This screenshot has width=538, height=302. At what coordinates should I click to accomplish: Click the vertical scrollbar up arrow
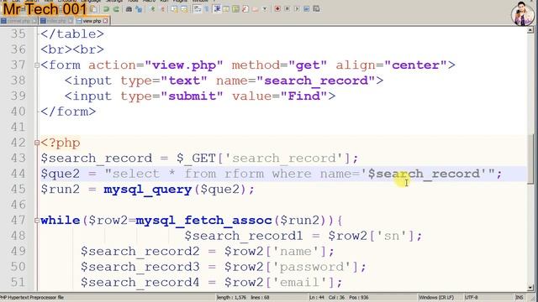(530, 30)
